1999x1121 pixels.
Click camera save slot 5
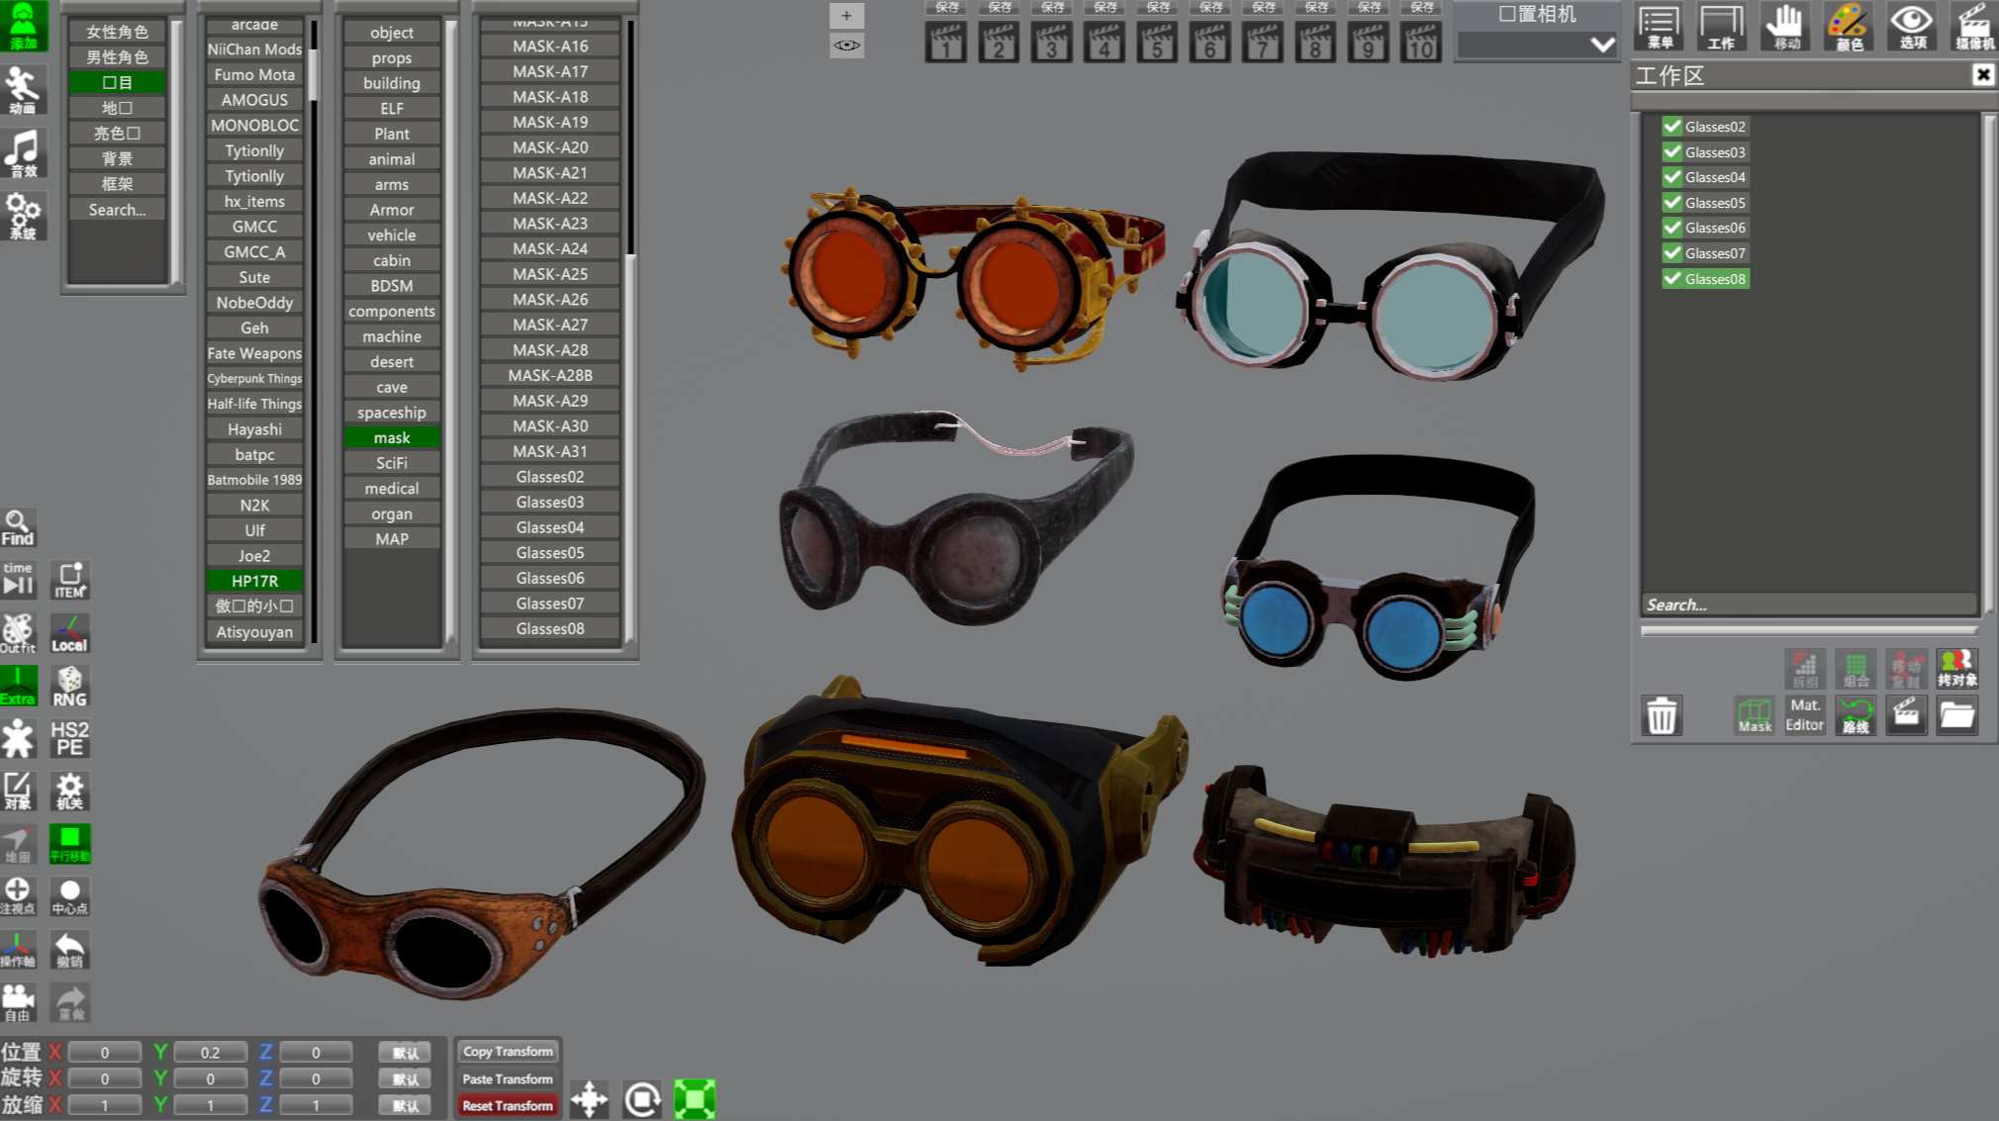1158,42
